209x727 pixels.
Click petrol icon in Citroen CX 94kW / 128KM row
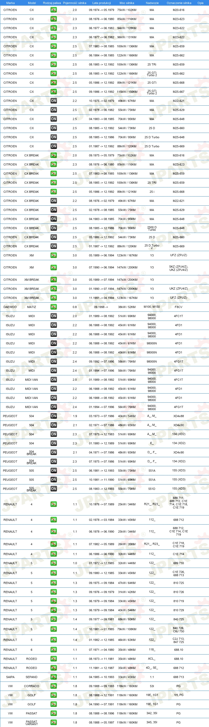pyautogui.click(x=54, y=28)
